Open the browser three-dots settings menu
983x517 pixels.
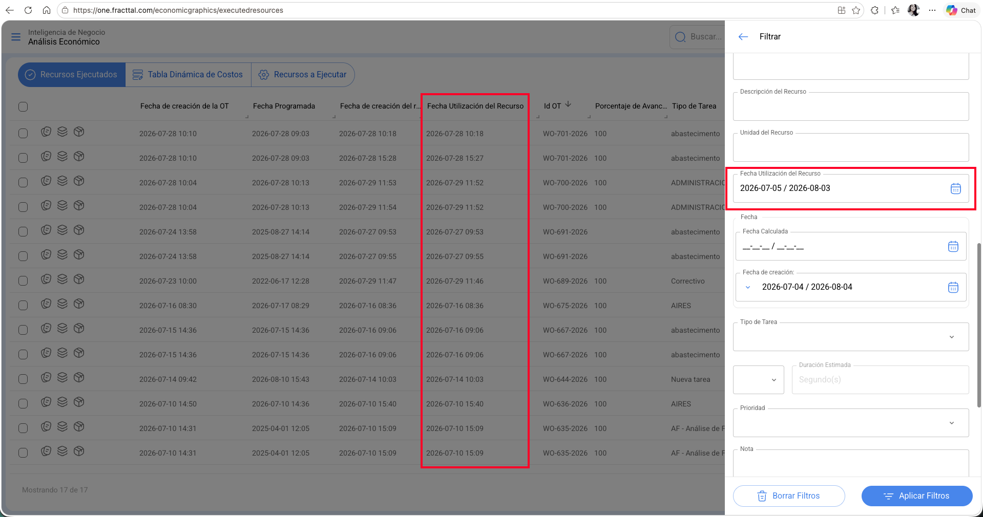(932, 10)
